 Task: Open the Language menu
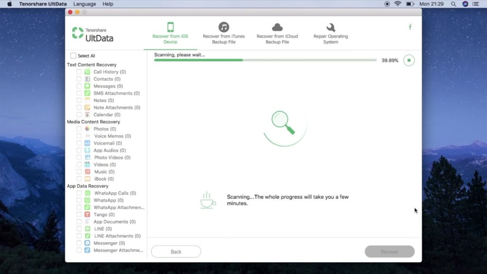coord(85,4)
